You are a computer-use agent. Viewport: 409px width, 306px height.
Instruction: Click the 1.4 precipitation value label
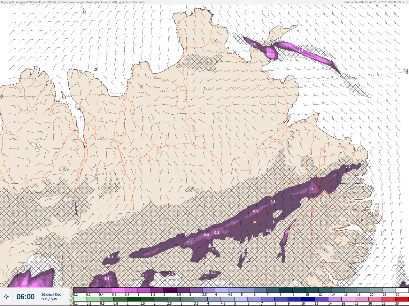pyautogui.click(x=300, y=51)
